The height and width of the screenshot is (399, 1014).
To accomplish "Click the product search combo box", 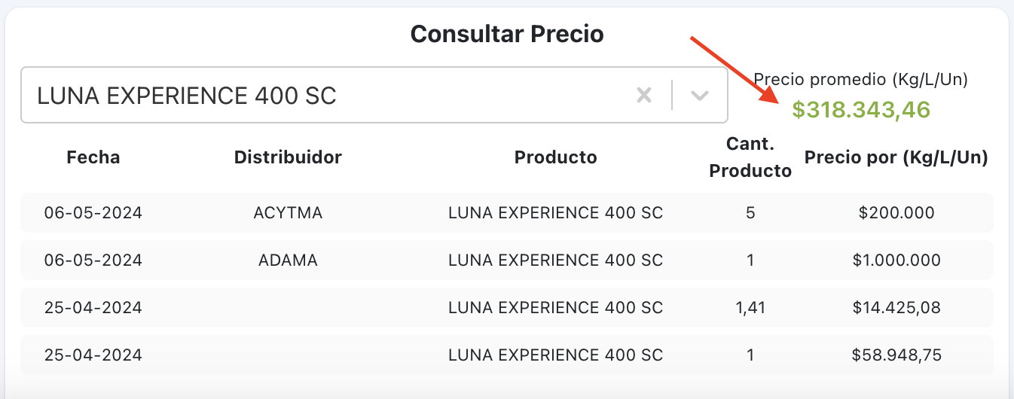I will 324,96.
